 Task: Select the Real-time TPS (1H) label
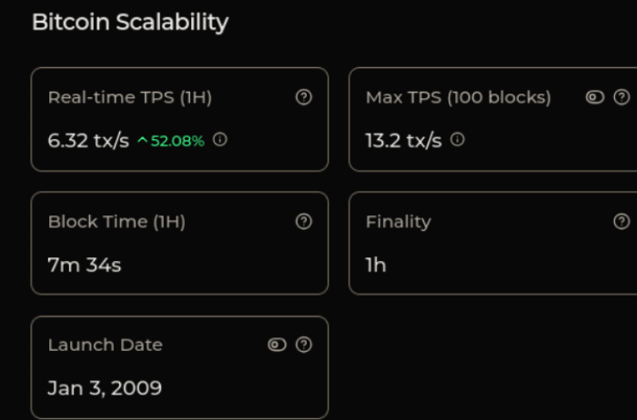(x=129, y=97)
